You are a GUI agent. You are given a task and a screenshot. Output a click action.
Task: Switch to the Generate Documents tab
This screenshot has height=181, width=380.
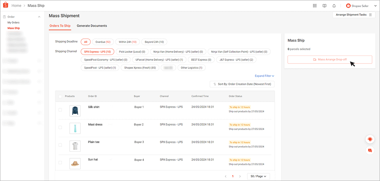(92, 26)
